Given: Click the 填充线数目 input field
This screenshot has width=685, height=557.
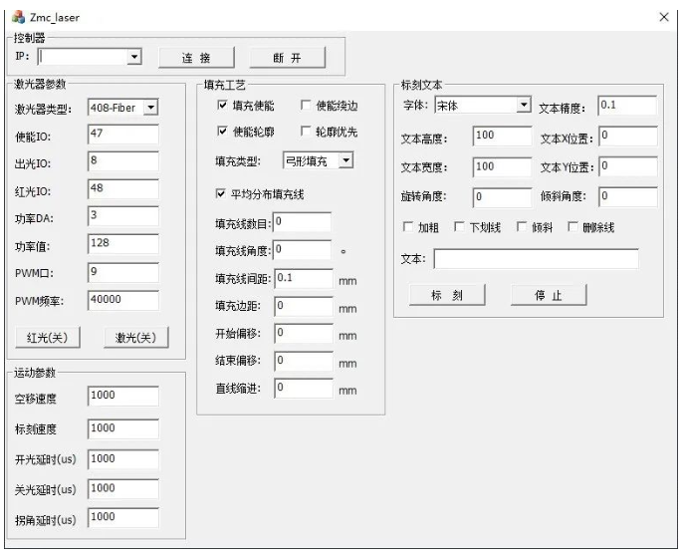Looking at the screenshot, I should (302, 222).
